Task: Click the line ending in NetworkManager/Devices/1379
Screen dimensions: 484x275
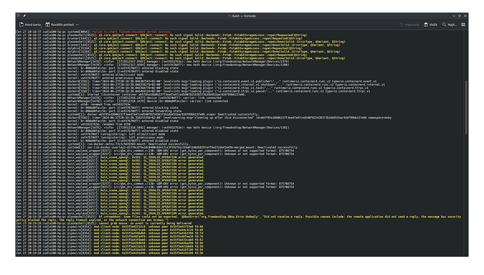Action: pos(153,62)
